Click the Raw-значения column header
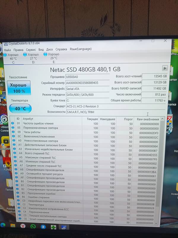The height and width of the screenshot is (238, 178). (148, 119)
